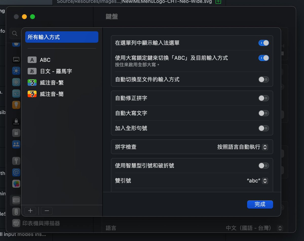
Task: Click the 拼字檢查 label
Action: click(126, 147)
